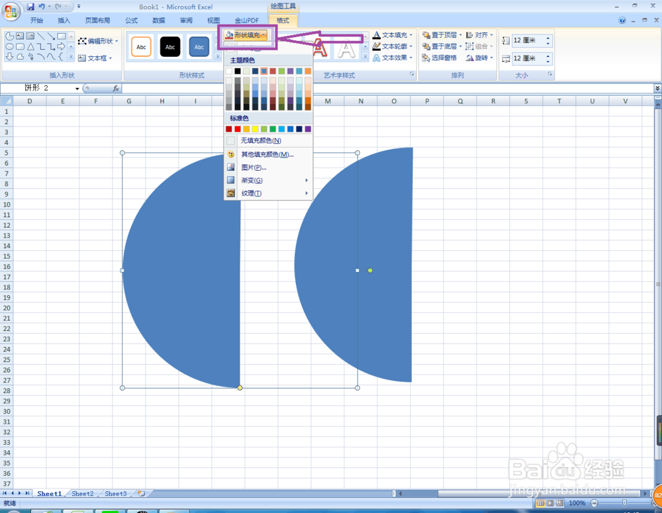
Task: Expand the shapes gallery more button
Action: [x=71, y=56]
